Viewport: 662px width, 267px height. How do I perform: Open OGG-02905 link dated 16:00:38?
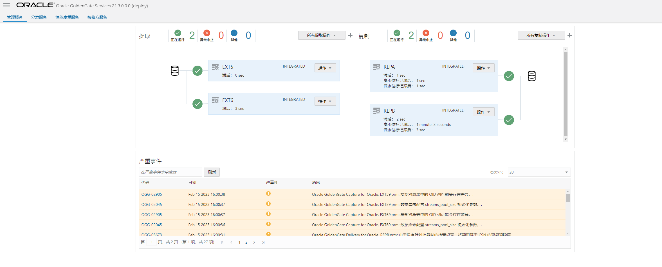pos(152,194)
